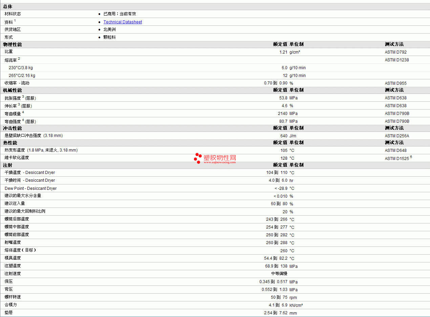Select the < 0.010 moisture content value
Screen dimensions: 430x317
coord(281,196)
